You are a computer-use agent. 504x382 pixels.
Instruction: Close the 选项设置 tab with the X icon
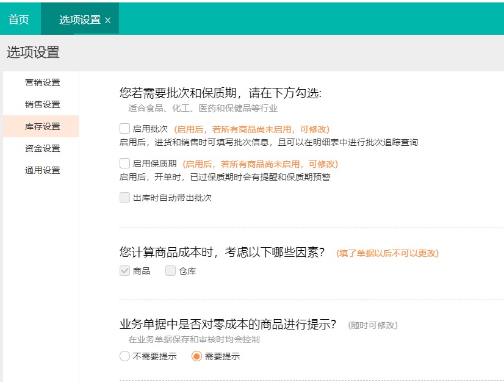point(108,20)
